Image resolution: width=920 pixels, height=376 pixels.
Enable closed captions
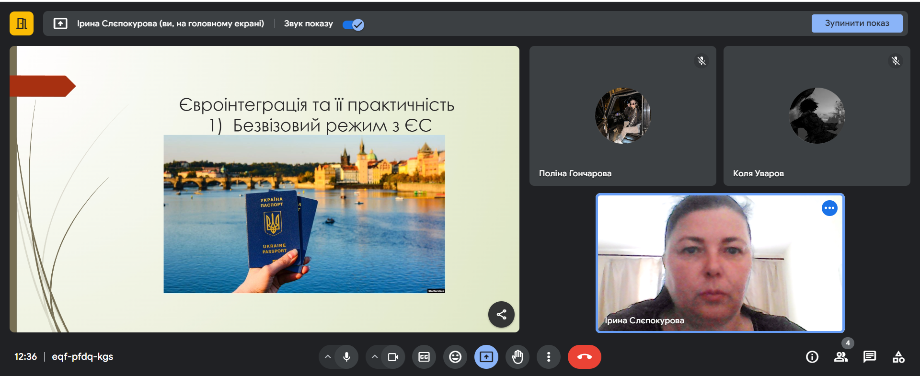[x=424, y=357]
